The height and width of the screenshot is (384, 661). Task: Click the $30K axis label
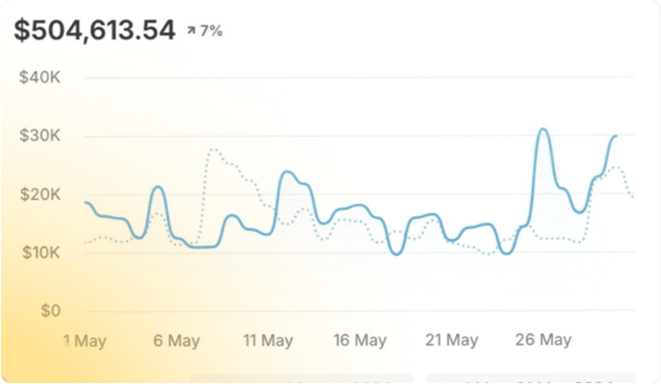click(x=40, y=136)
